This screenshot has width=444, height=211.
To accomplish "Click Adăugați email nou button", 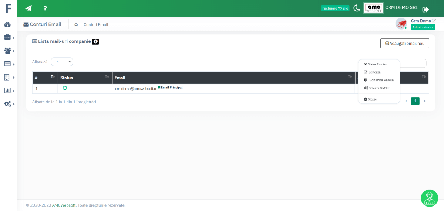I will tap(404, 43).
